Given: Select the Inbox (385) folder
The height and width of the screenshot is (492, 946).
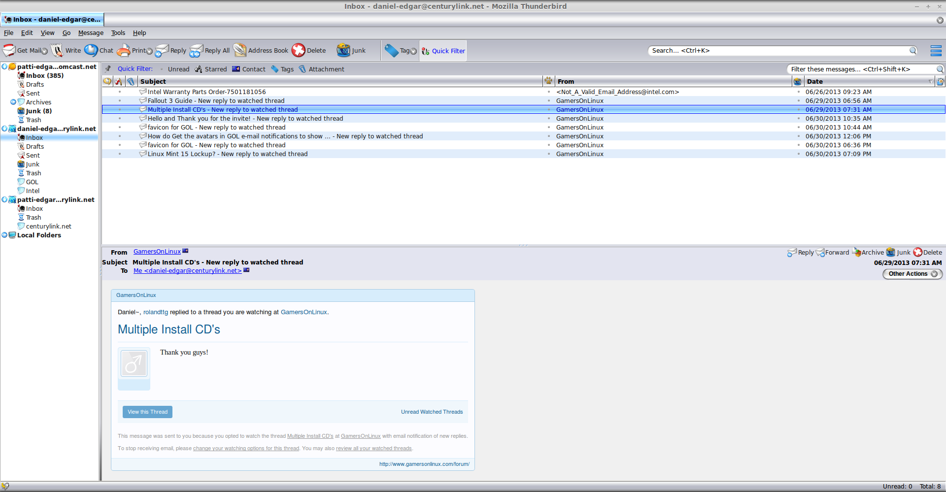Looking at the screenshot, I should click(x=44, y=75).
